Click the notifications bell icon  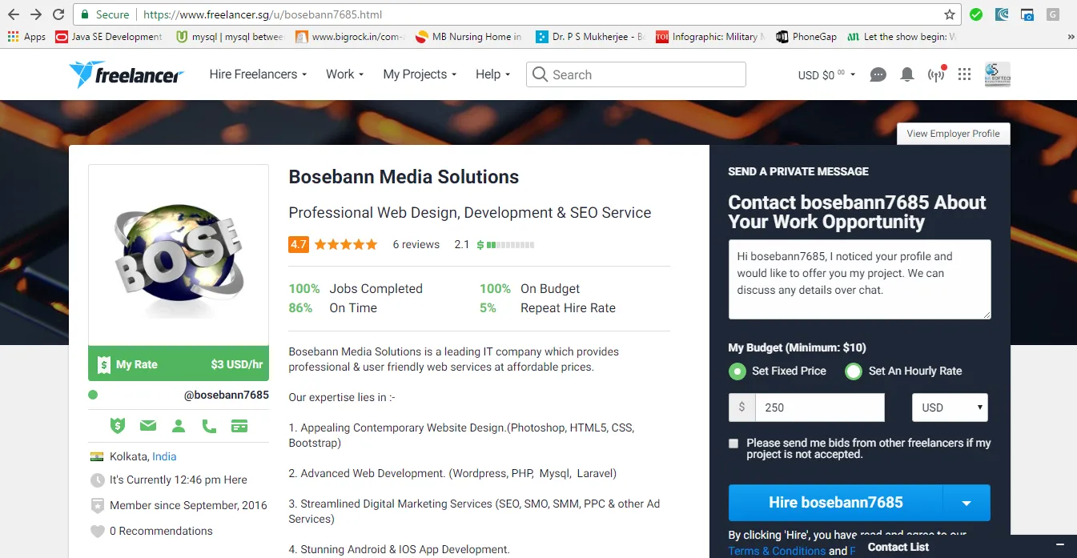pos(907,74)
